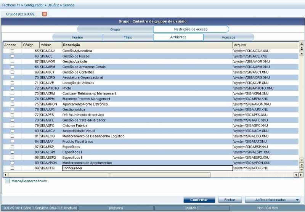
Task: Click the Descrição column header
Action: tap(147, 45)
